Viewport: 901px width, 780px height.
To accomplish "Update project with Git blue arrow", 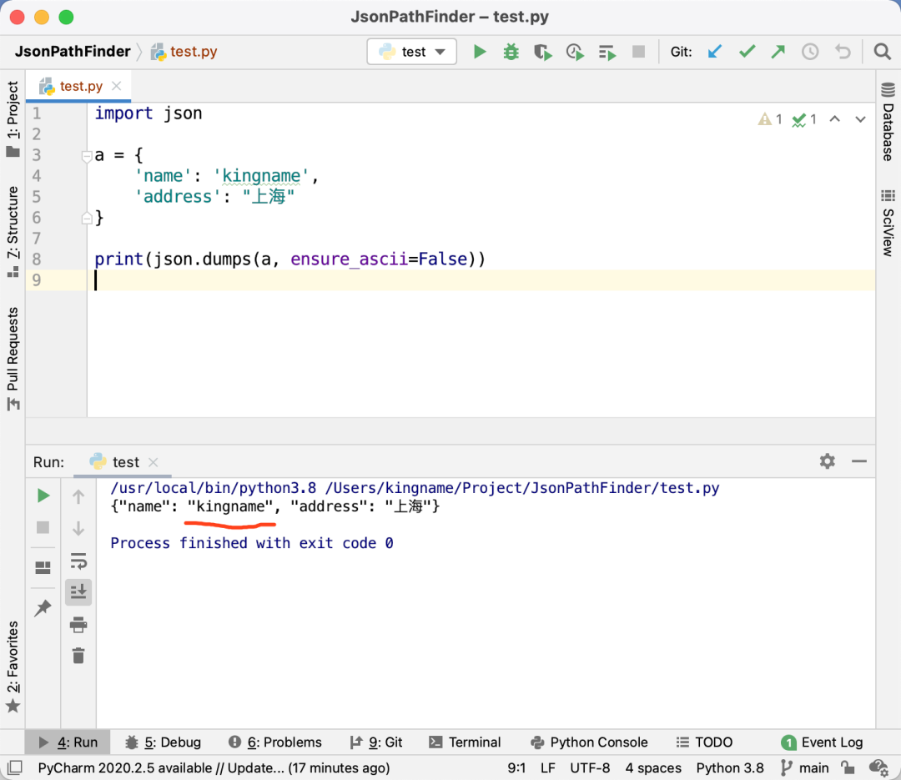I will 714,52.
